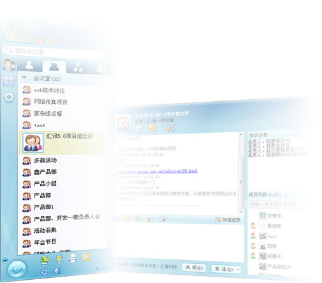Collapse the 会议室 (32) group

click(x=24, y=78)
